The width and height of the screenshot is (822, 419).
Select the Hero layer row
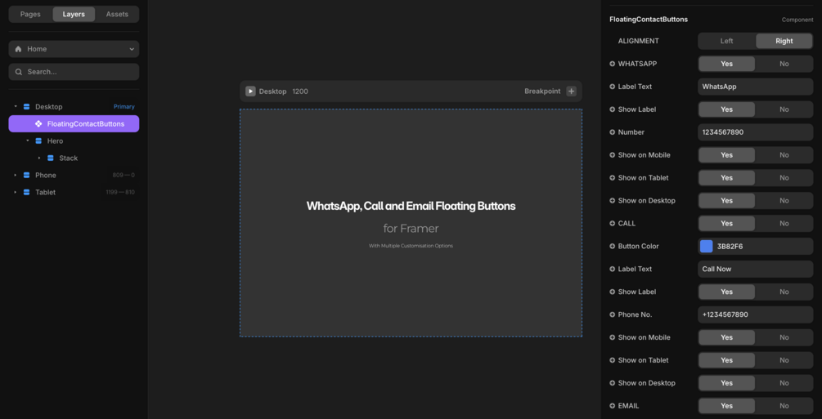(74, 140)
